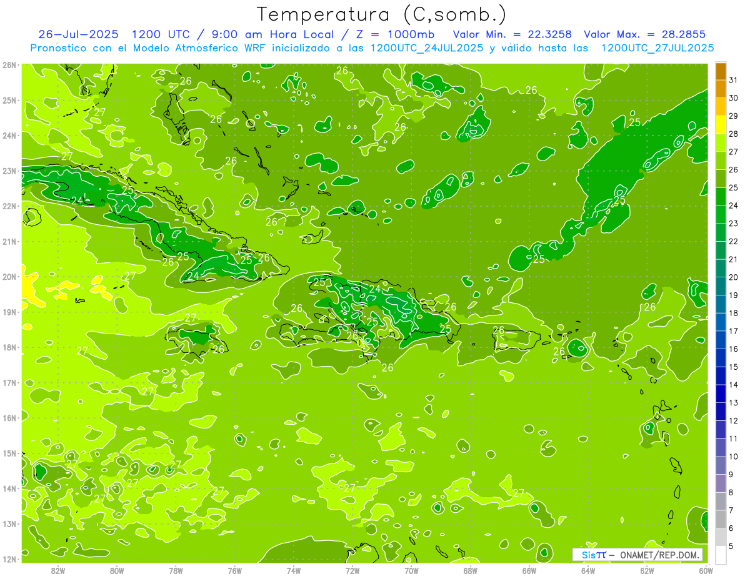Select the date text "26-Jul-2025"
Screen dimensions: 750x579
[79, 34]
